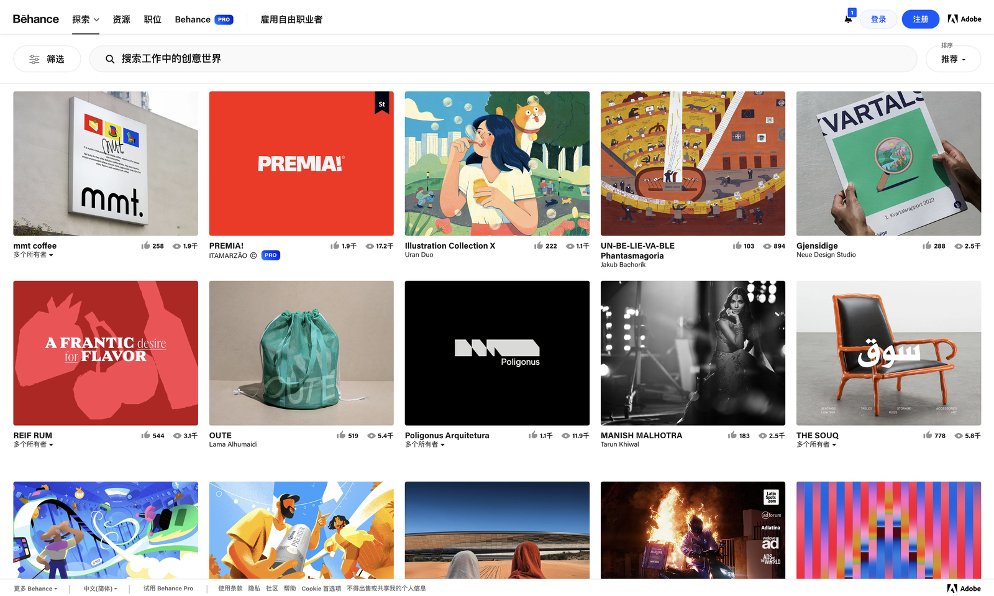The width and height of the screenshot is (994, 596).
Task: Expand 多个所有者 under REIF RUM
Action: click(x=34, y=444)
